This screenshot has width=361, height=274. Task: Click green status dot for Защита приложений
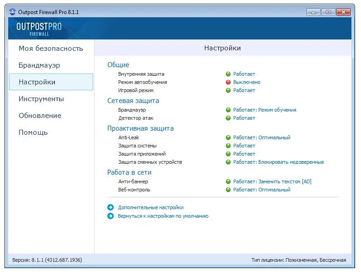click(x=228, y=154)
